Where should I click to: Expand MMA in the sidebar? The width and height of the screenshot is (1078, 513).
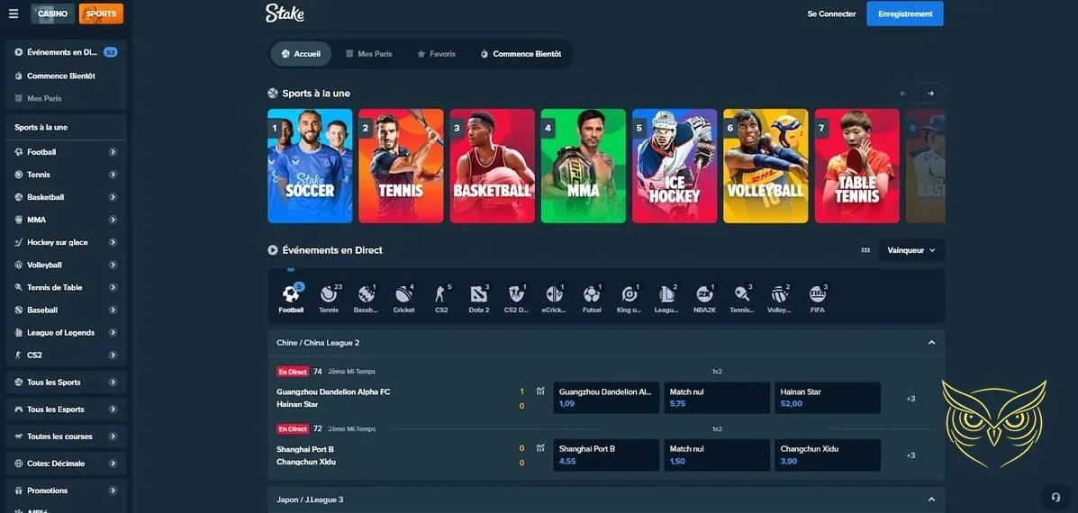tap(113, 220)
